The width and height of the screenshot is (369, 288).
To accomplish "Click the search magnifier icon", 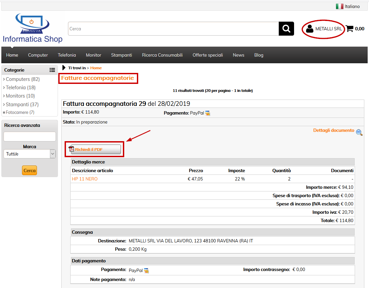I will [x=286, y=29].
